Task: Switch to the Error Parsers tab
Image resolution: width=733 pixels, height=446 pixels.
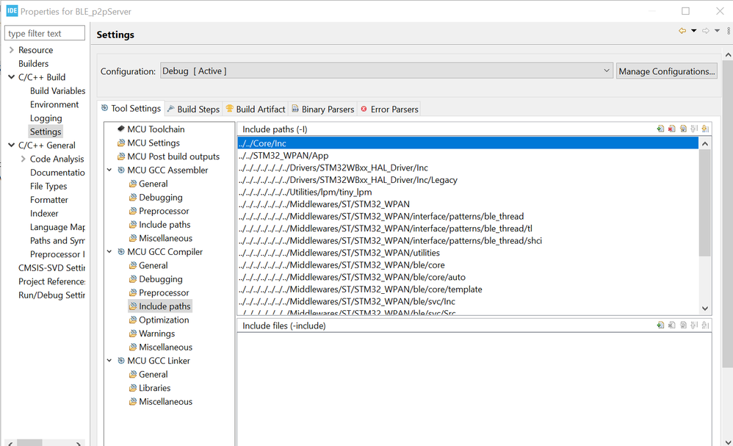Action: point(389,109)
